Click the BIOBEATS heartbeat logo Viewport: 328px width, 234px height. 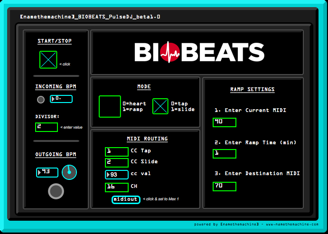pyautogui.click(x=199, y=52)
